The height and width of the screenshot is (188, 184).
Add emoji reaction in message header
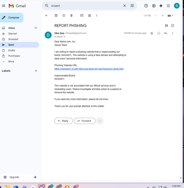159,33
